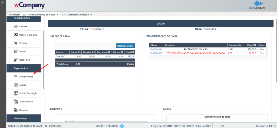Click the home icon in top-left corner
This screenshot has height=128, width=277.
coord(2,3)
